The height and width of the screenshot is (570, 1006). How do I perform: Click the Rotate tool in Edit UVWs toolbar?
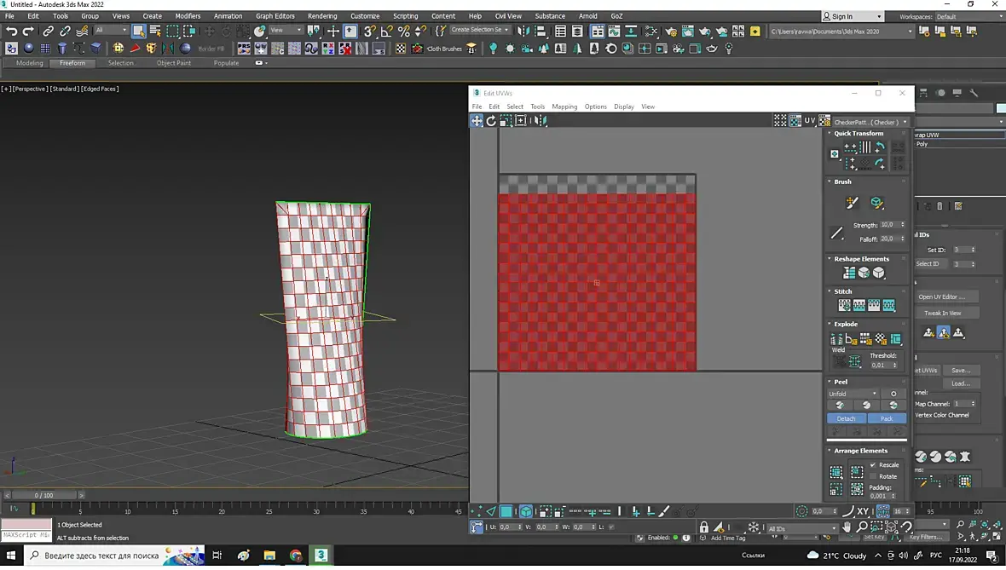pos(491,121)
